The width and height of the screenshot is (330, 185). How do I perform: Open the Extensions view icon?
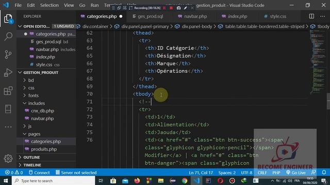8,91
